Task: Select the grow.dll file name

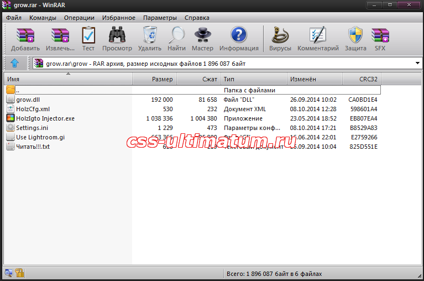Action: point(28,100)
